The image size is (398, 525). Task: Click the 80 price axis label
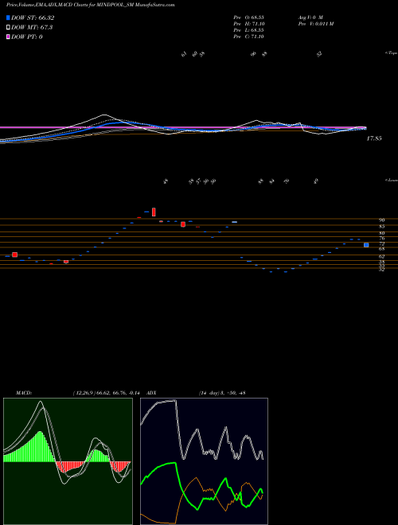click(x=381, y=233)
